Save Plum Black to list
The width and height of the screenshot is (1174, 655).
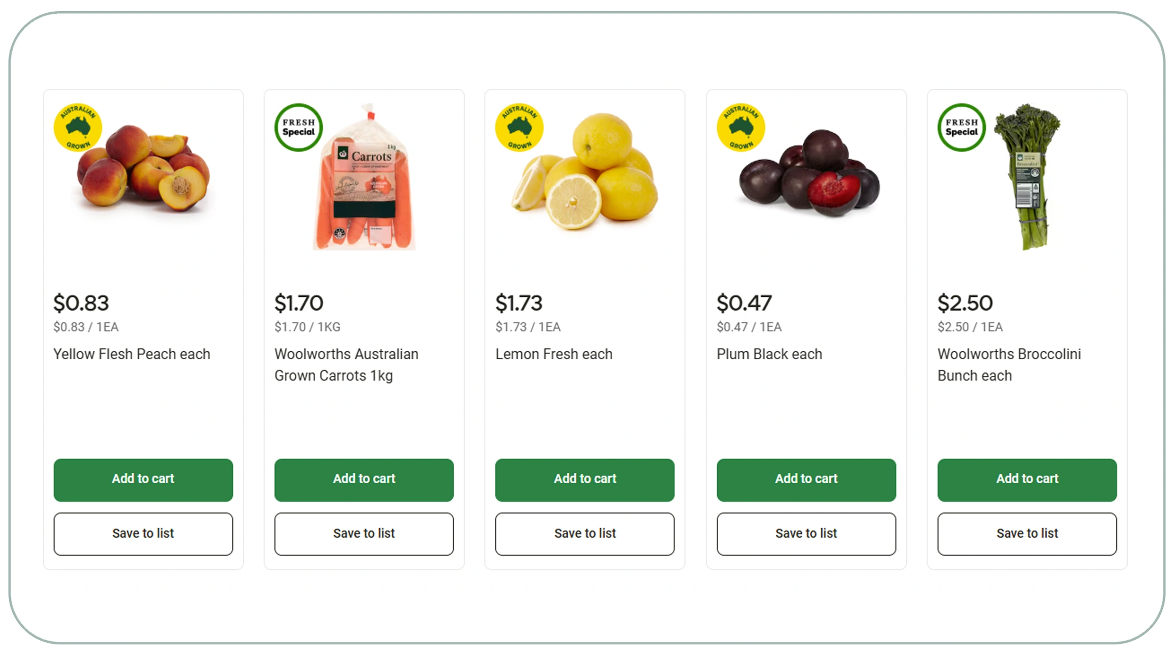click(x=805, y=534)
